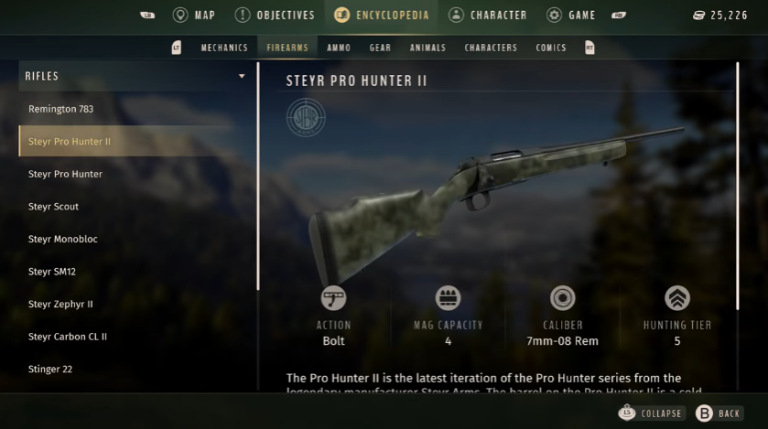This screenshot has width=768, height=429.
Task: Click the LB bumper icon
Action: tap(147, 16)
